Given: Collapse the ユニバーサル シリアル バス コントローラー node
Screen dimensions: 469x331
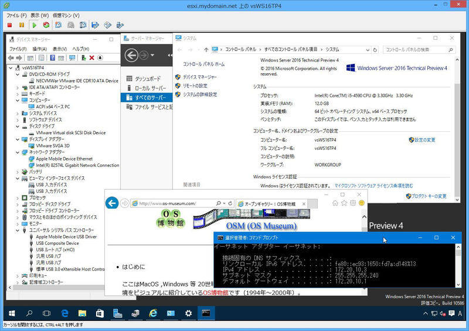Looking at the screenshot, I should pos(18,230).
